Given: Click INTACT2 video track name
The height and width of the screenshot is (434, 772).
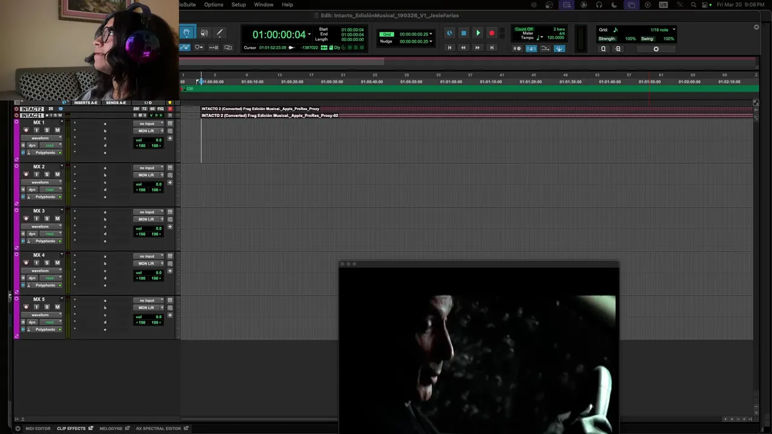Looking at the screenshot, I should click(x=32, y=109).
